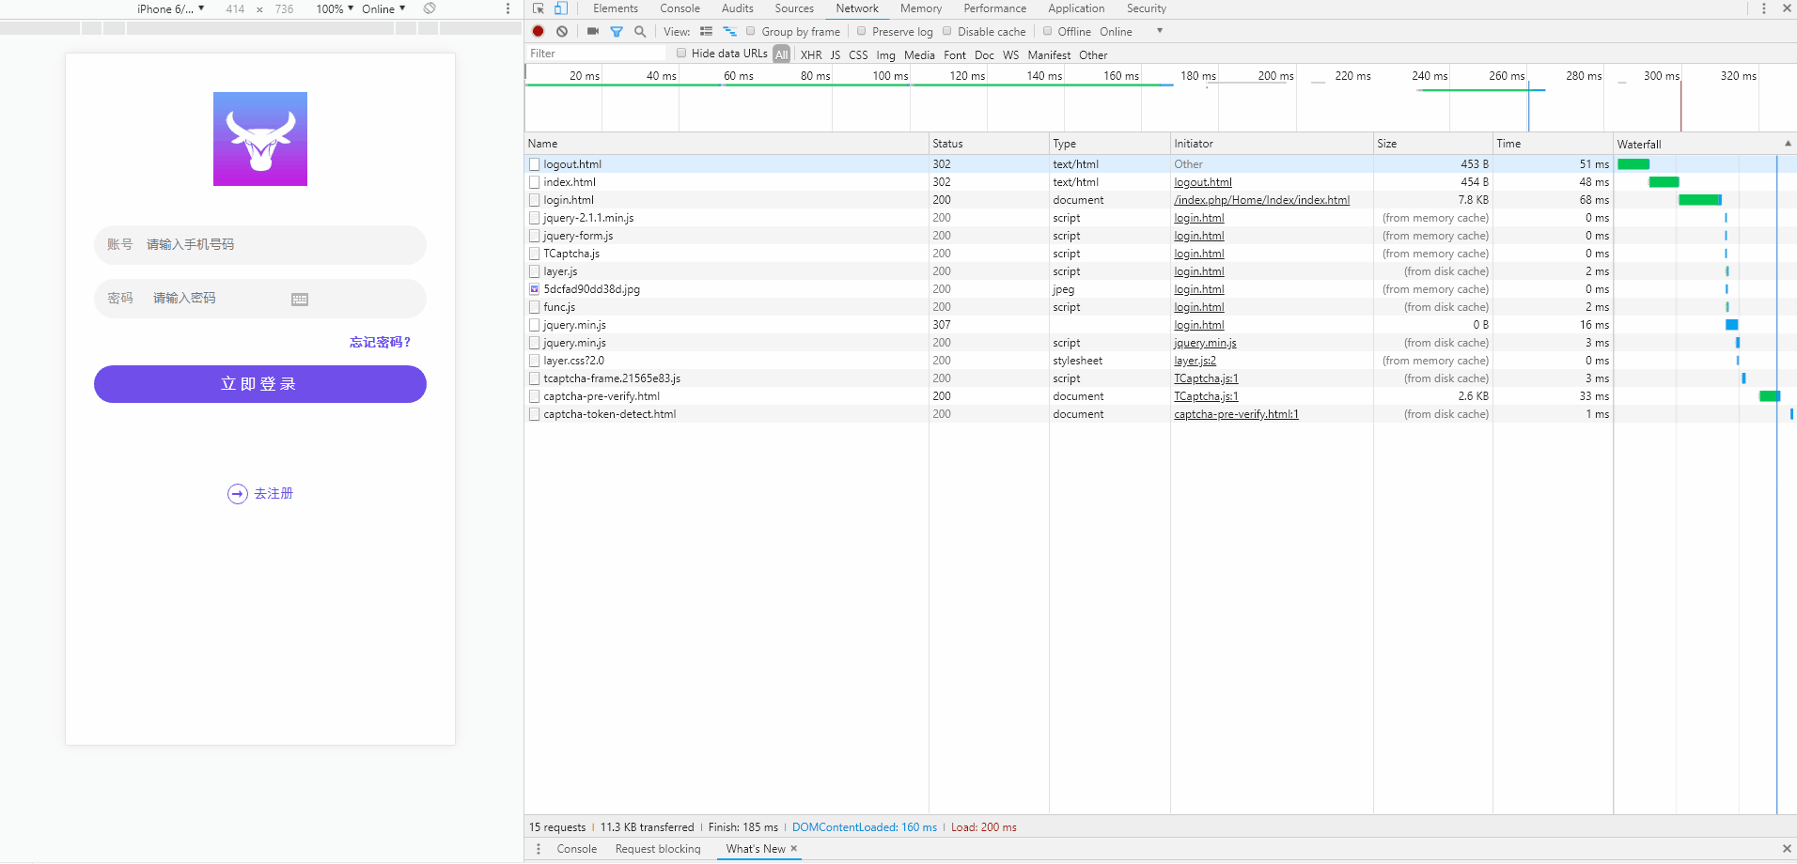This screenshot has height=864, width=1797.
Task: Open the 100% zoom level dropdown
Action: 335,8
